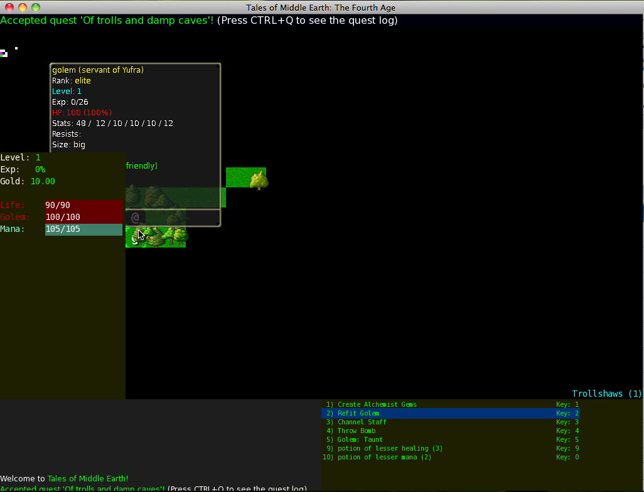Click the green window zoom button

pyautogui.click(x=36, y=8)
